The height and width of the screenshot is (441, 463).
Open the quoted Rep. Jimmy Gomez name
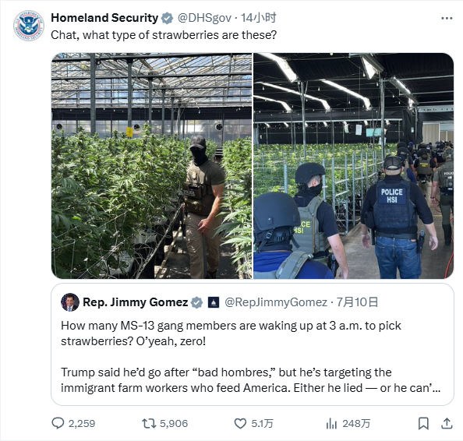[136, 302]
